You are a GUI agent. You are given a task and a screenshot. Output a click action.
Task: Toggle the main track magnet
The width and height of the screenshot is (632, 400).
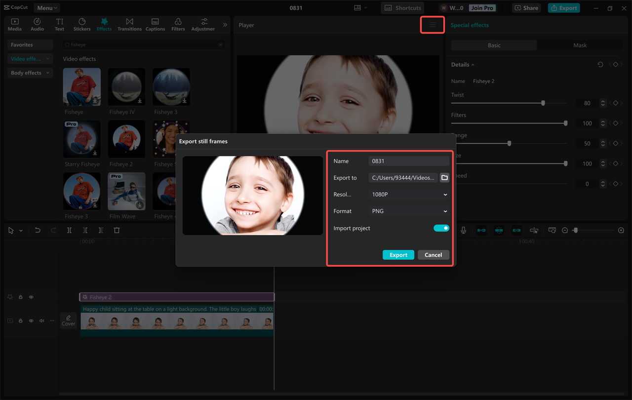point(481,230)
